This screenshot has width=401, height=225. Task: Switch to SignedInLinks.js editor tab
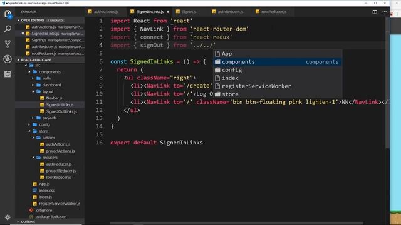click(150, 12)
